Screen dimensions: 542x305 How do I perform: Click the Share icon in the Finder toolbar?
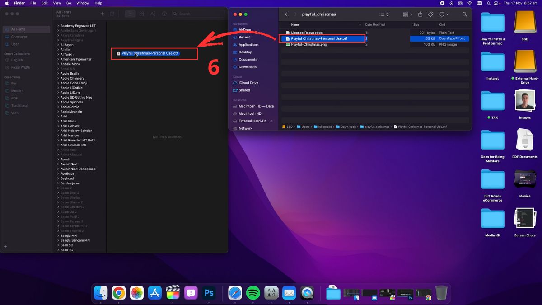pyautogui.click(x=420, y=14)
